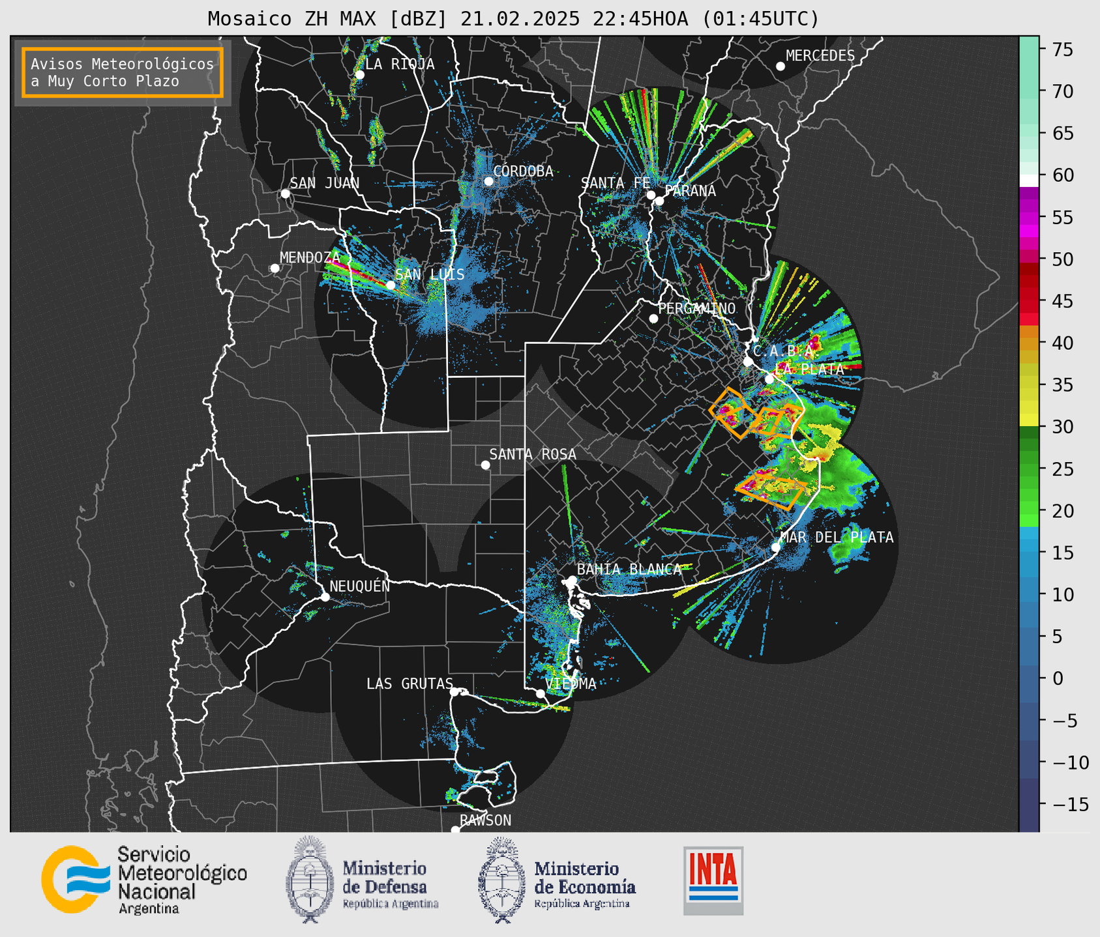This screenshot has width=1100, height=937.
Task: Click the BAHIA BLANCA city label
Action: pyautogui.click(x=629, y=569)
